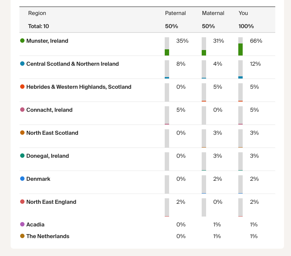Screen dimensions: 291x256
Task: Select the North East England region
Action: (51, 202)
